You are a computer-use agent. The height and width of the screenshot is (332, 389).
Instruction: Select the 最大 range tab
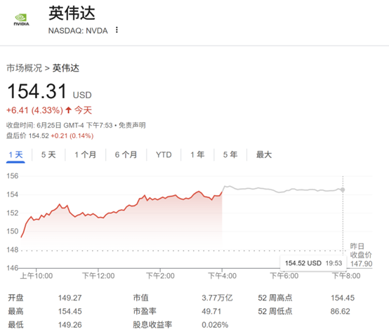pyautogui.click(x=264, y=155)
